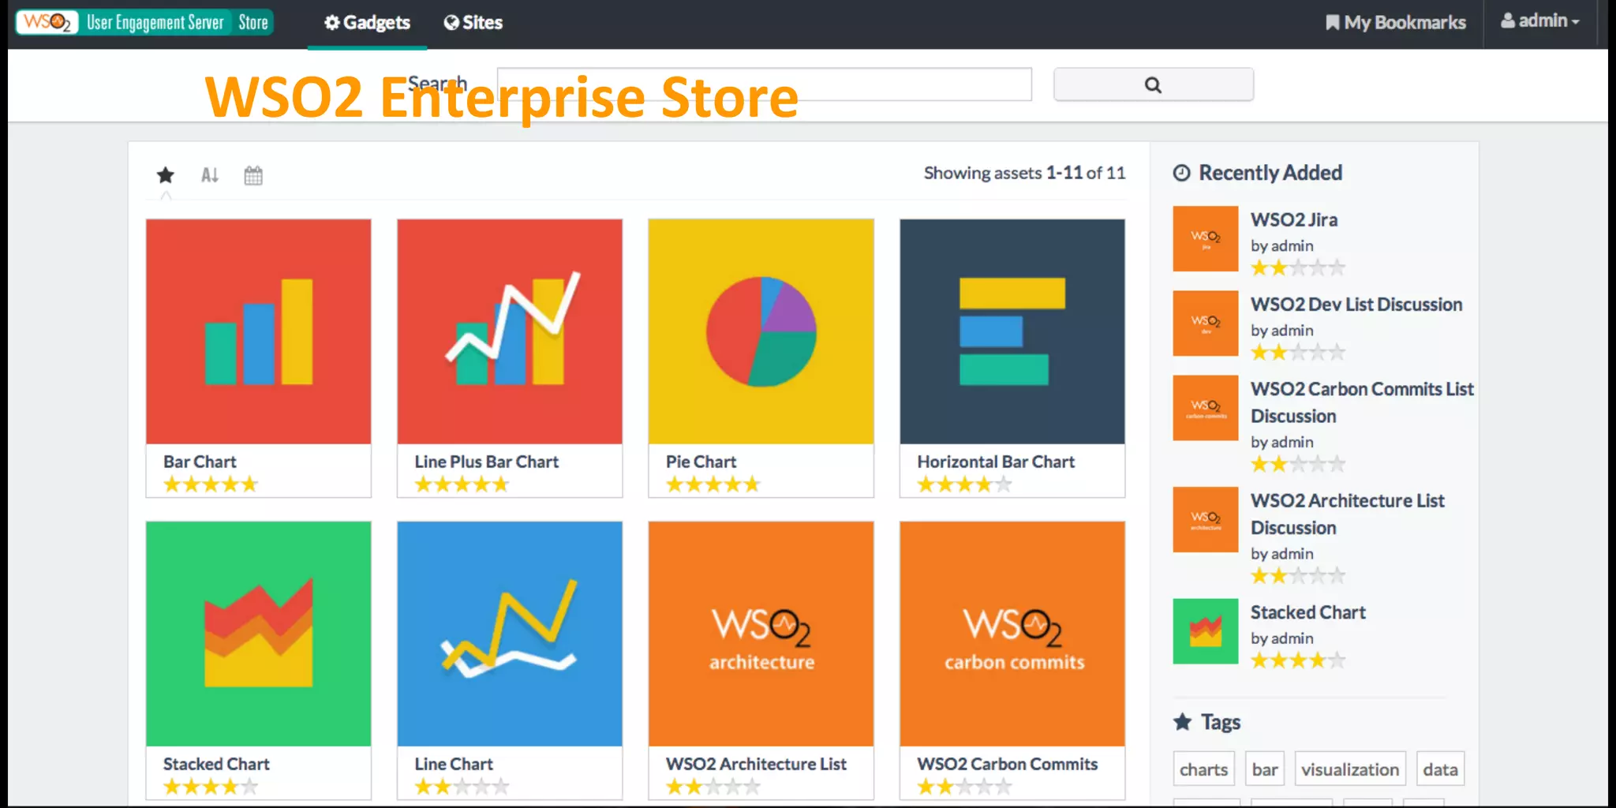Open the Gadgets tab
This screenshot has height=808, width=1616.
(367, 23)
